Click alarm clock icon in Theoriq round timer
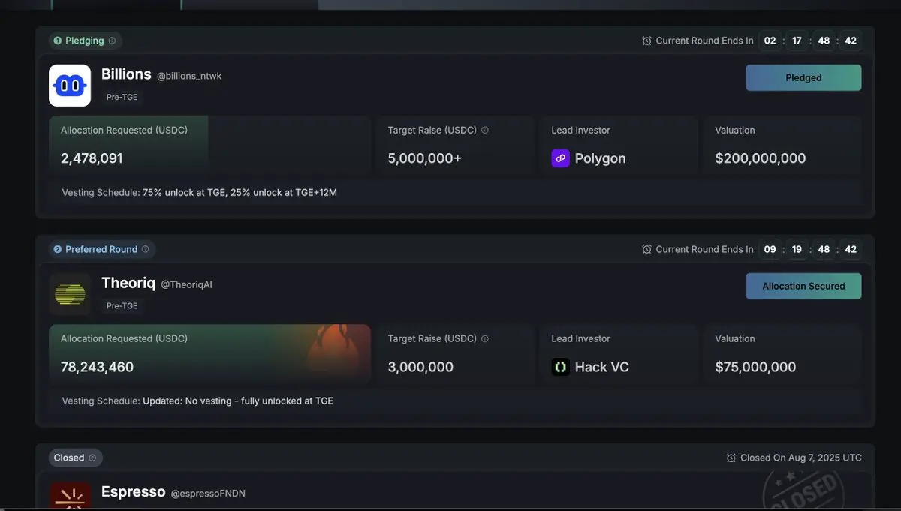Viewport: 901px width, 511px height. 647,249
